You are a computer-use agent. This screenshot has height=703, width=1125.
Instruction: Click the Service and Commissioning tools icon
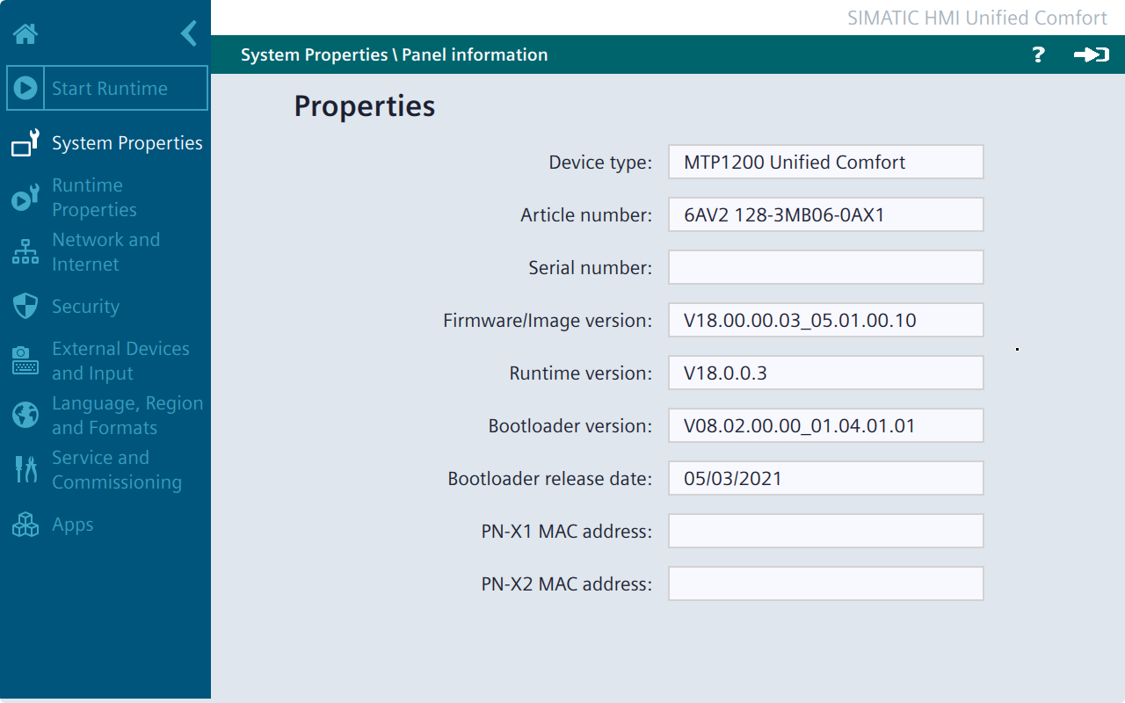click(x=25, y=469)
